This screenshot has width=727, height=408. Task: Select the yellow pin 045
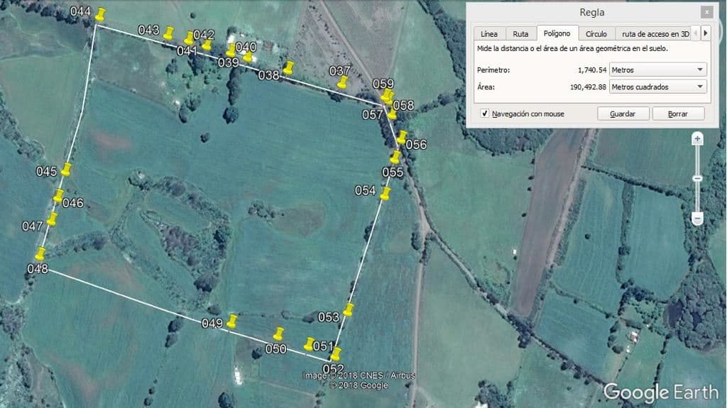coord(66,169)
